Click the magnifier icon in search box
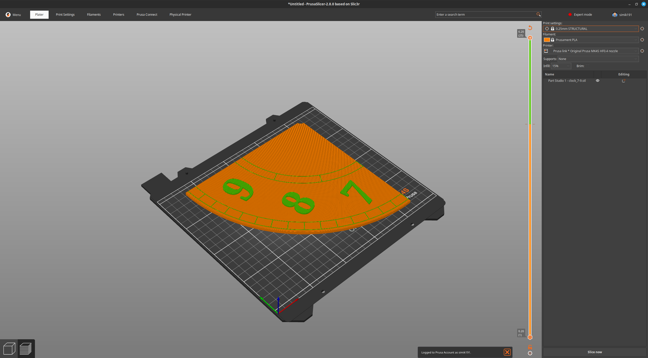Screen dimensions: 648x358 pos(538,14)
